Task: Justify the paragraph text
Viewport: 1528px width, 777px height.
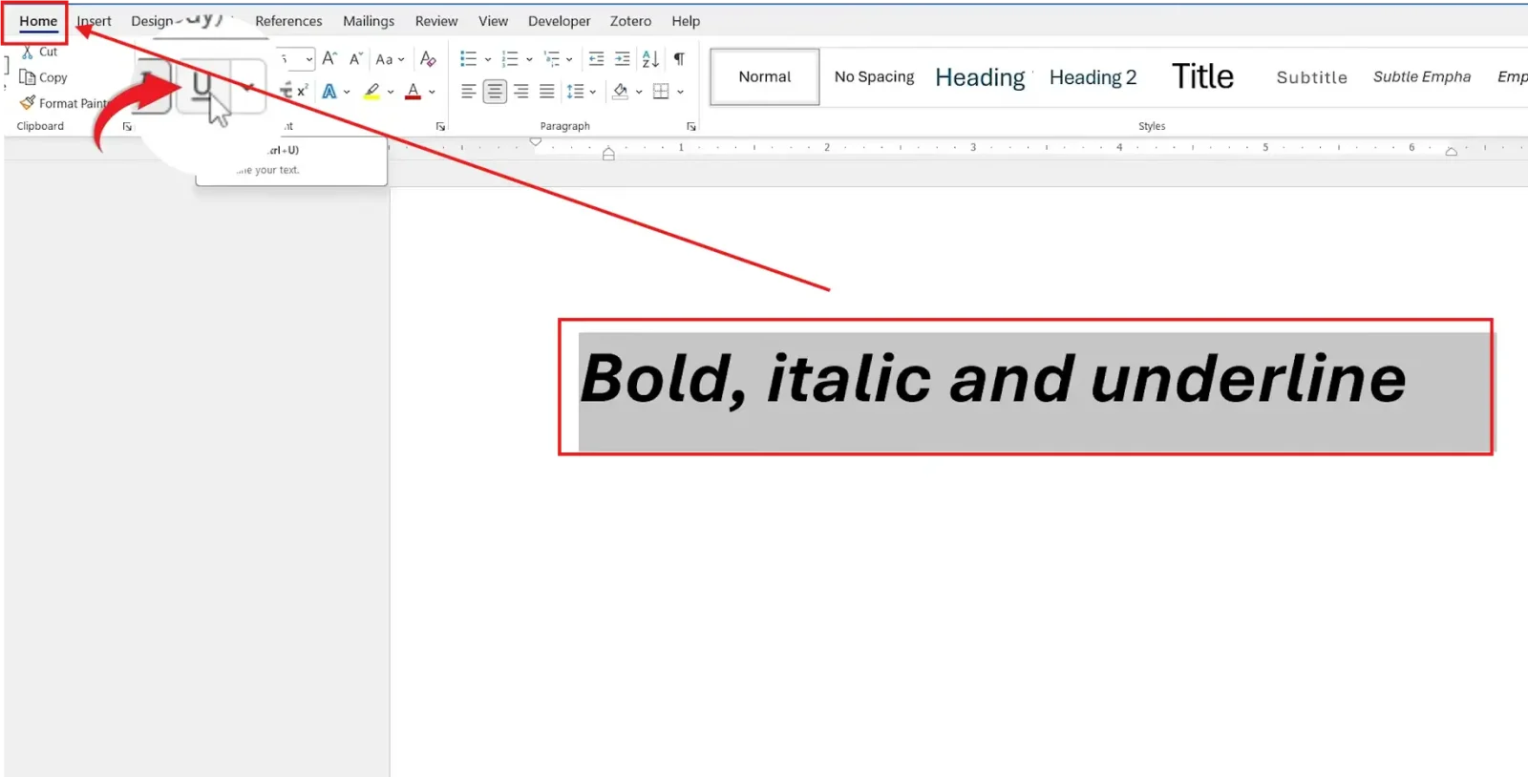Action: tap(546, 92)
